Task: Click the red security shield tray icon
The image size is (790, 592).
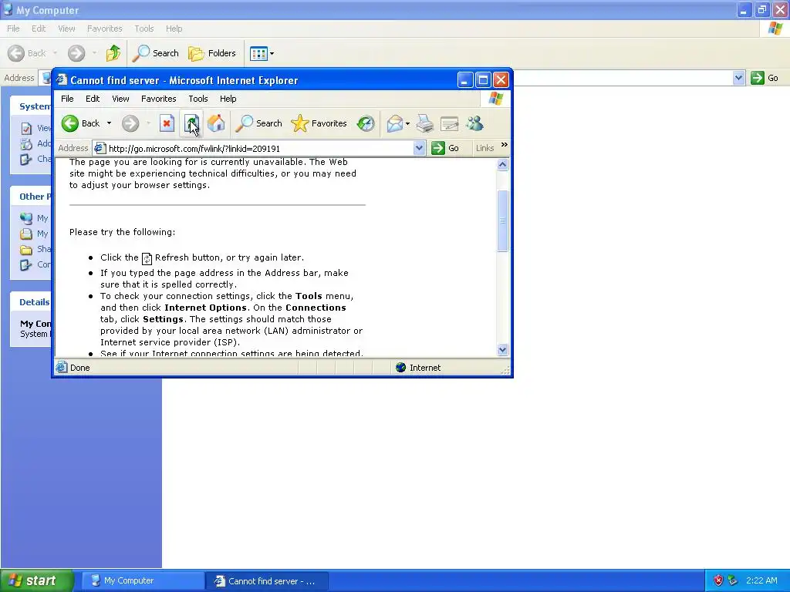Action: pyautogui.click(x=718, y=581)
